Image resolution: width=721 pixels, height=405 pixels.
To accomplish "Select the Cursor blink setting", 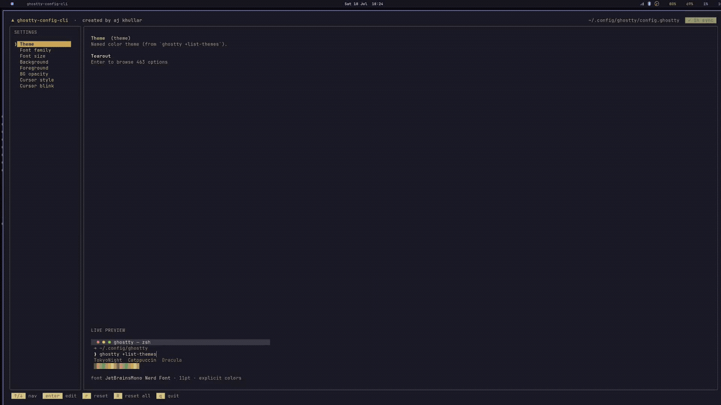I will 37,86.
